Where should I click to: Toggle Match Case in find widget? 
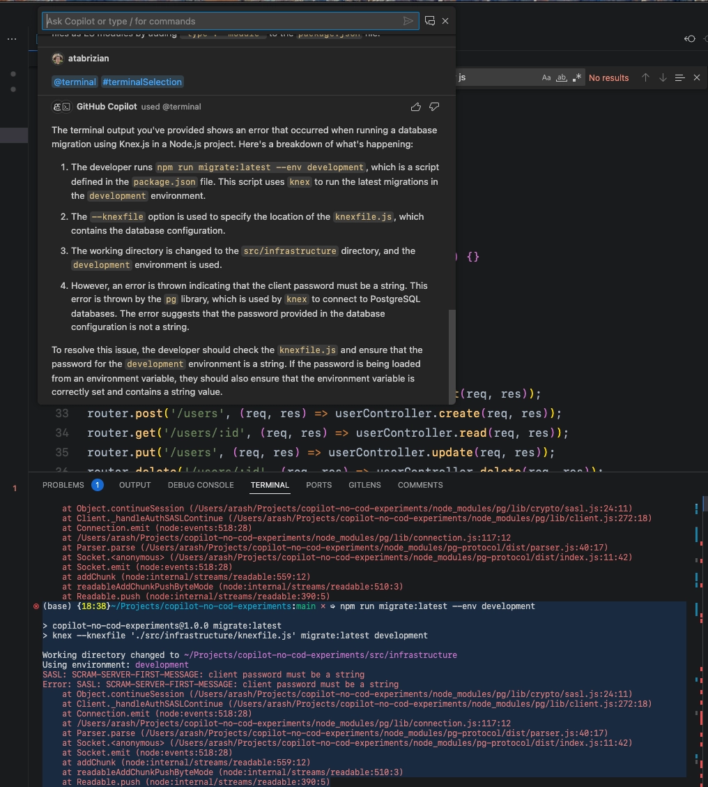point(546,78)
